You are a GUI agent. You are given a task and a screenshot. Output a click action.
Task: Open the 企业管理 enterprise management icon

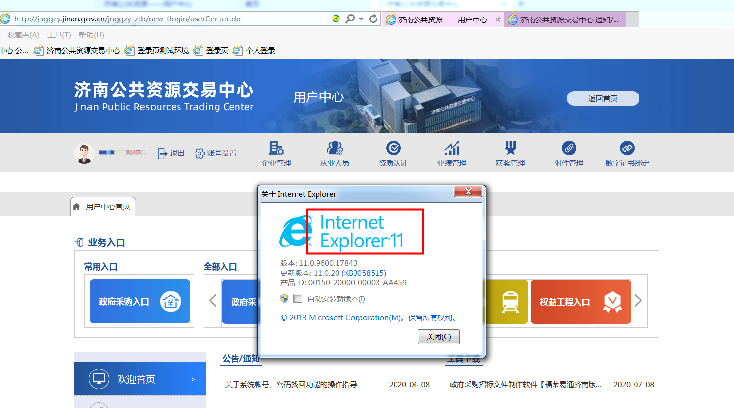(x=276, y=148)
